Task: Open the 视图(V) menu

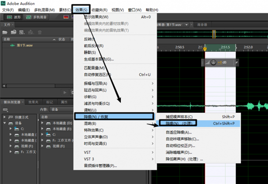Action: click(x=118, y=10)
